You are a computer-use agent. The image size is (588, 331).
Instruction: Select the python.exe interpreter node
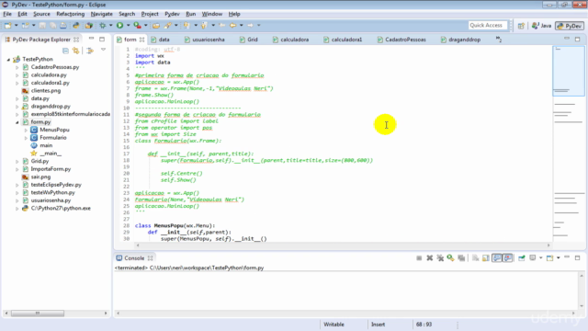coord(61,209)
